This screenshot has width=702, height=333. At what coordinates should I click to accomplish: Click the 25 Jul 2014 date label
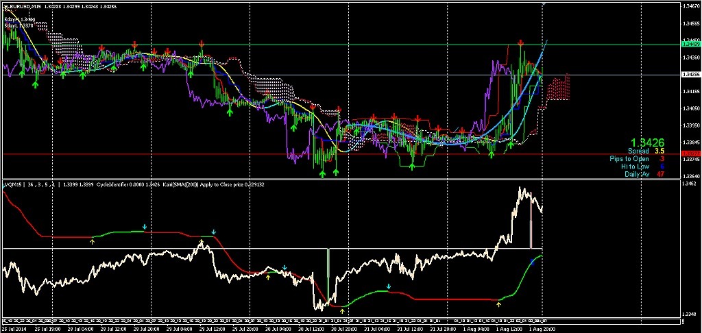13,328
